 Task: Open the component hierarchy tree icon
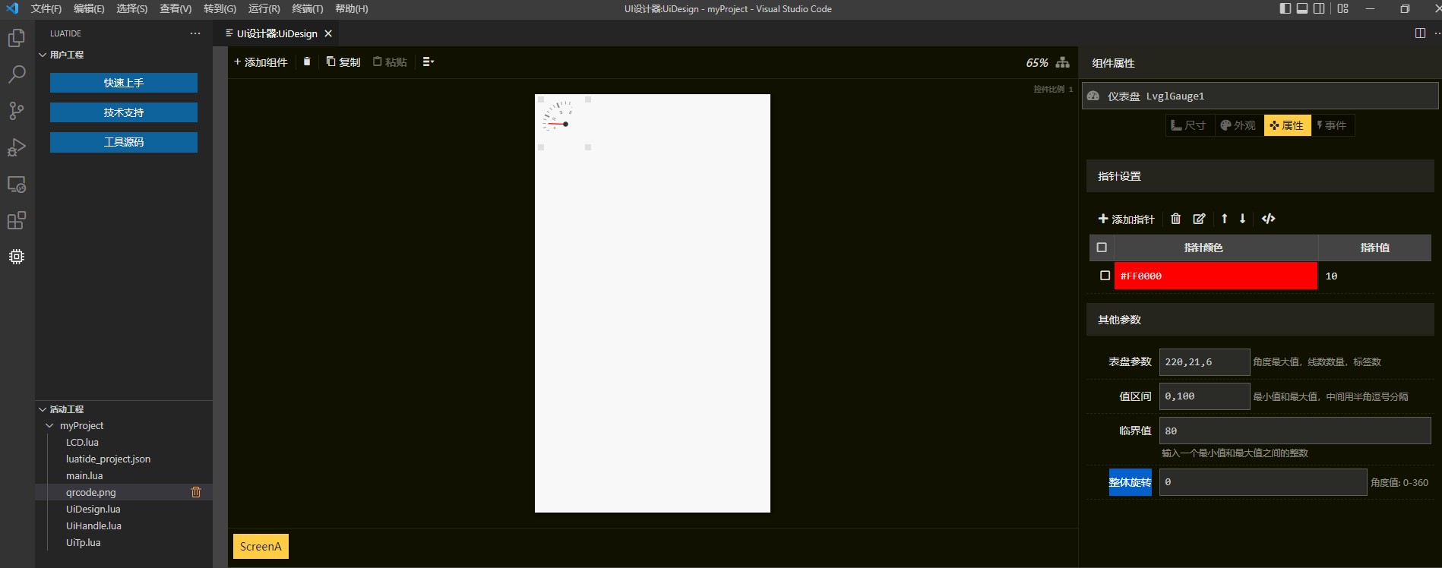[1062, 62]
